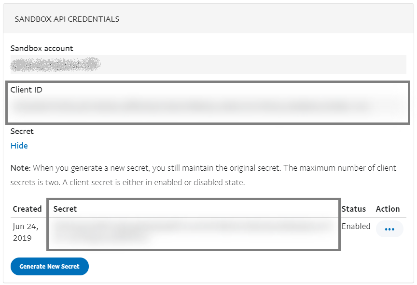The height and width of the screenshot is (285, 417).
Task: Click the blurred Client ID value
Action: (193, 106)
